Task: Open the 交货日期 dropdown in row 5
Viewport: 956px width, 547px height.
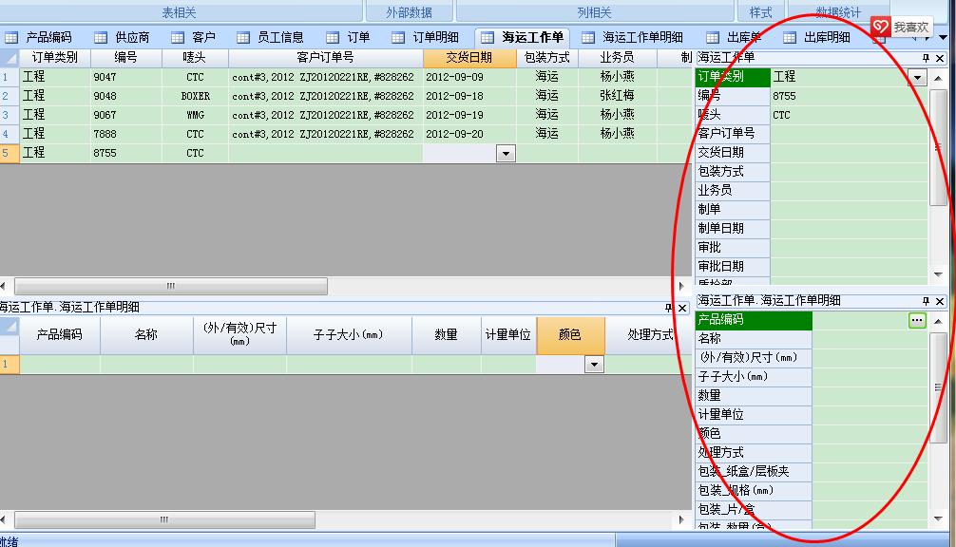Action: pos(506,154)
